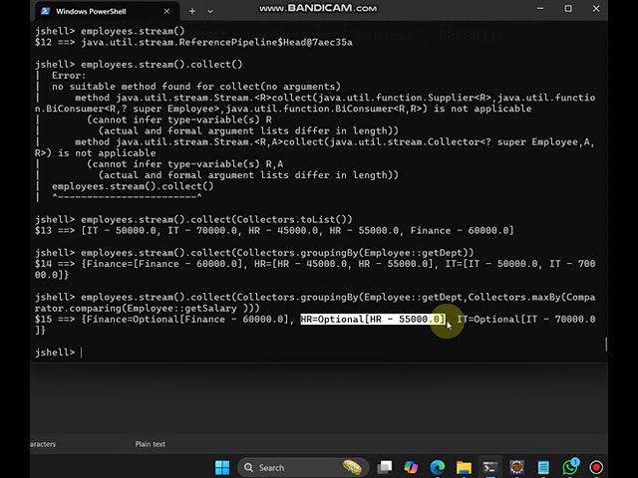Click the 'Plain text' status label
The height and width of the screenshot is (478, 638).
pos(151,444)
